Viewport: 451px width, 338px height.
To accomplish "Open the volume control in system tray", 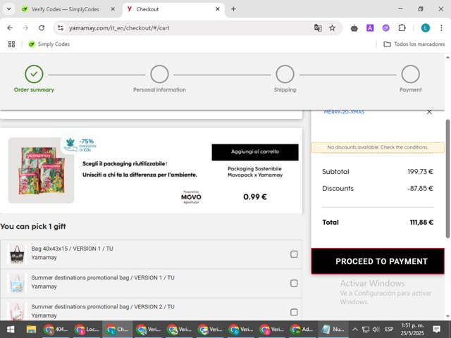I will click(376, 330).
